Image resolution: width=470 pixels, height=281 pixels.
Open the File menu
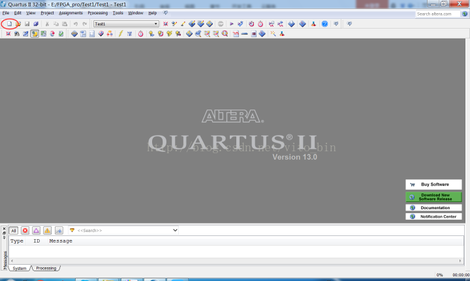(x=6, y=13)
